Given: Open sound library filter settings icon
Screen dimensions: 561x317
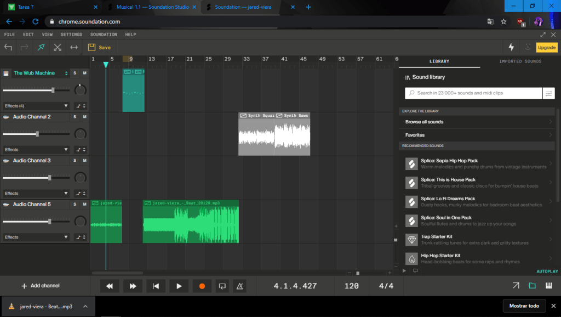Looking at the screenshot, I should coord(548,93).
